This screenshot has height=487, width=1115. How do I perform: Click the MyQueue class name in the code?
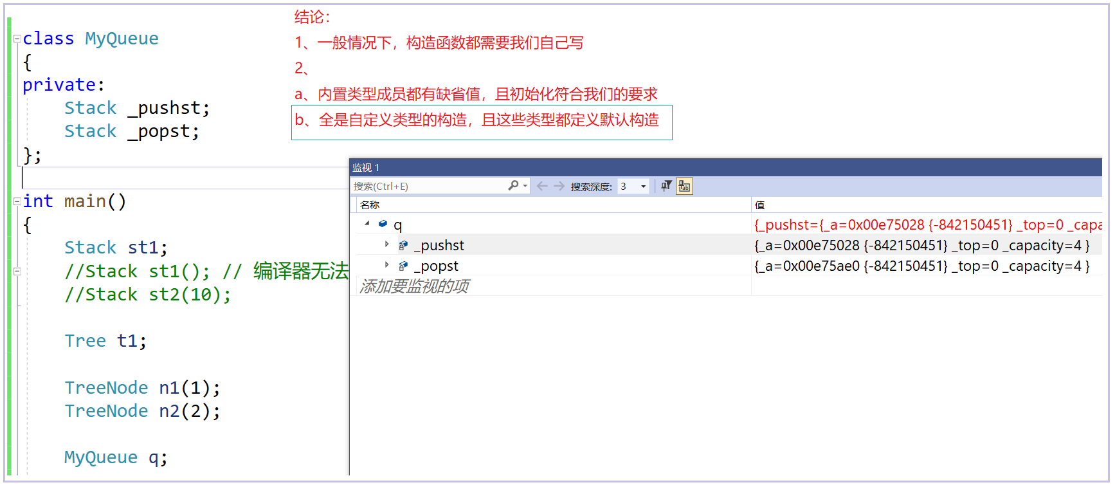[x=122, y=39]
